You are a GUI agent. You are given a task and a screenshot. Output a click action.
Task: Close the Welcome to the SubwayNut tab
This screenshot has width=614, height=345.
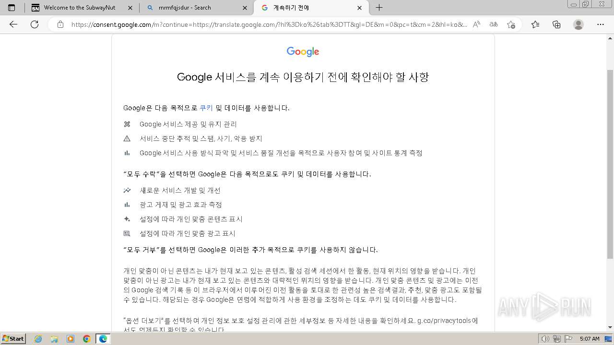pos(130,8)
